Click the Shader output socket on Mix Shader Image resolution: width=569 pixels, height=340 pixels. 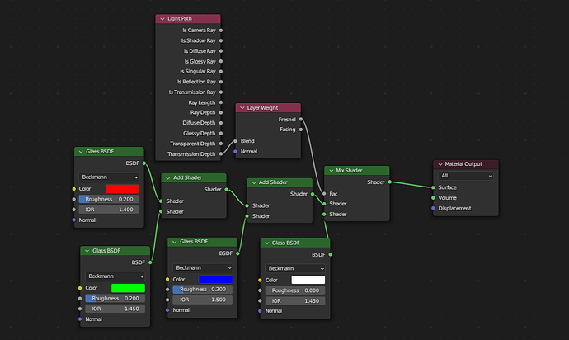[390, 182]
